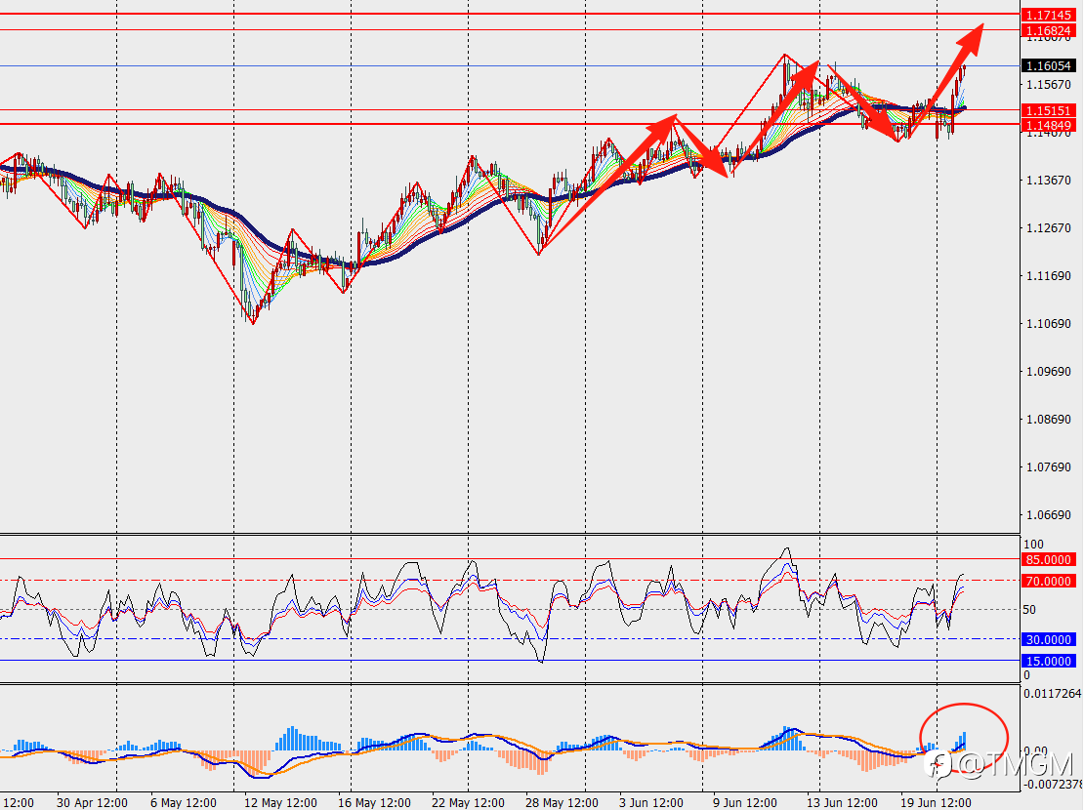Screen dimensions: 1084x810
Task: Click the 16 May 12:00 date label
Action: (x=374, y=802)
